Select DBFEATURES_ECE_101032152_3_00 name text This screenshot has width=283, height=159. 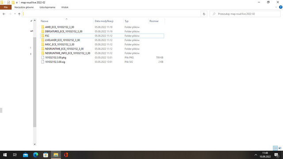pos(64,31)
